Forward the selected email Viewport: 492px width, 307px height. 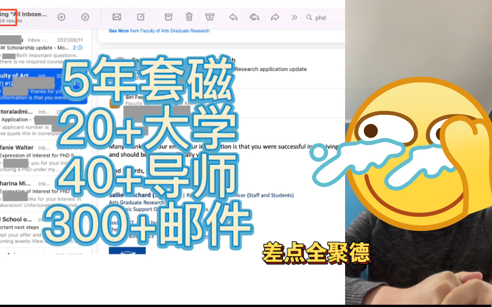point(275,17)
